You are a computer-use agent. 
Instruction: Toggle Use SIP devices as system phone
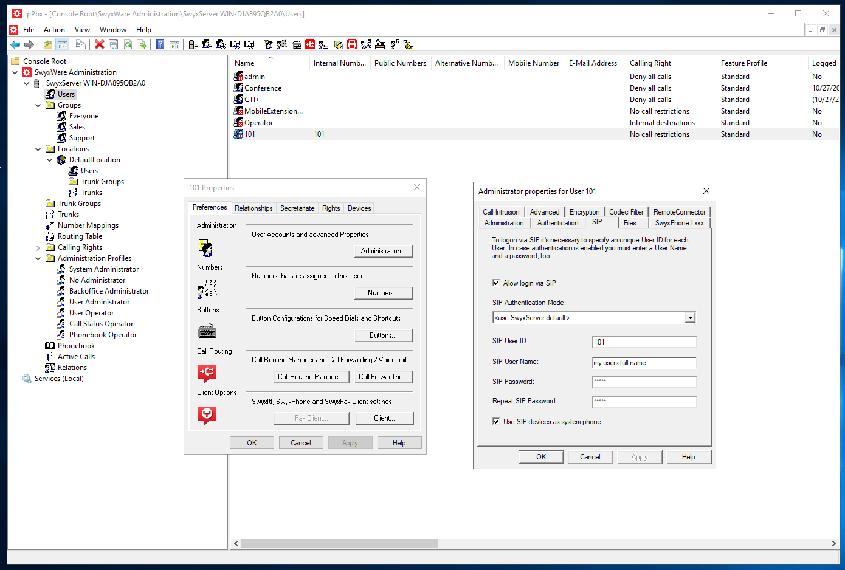coord(496,421)
